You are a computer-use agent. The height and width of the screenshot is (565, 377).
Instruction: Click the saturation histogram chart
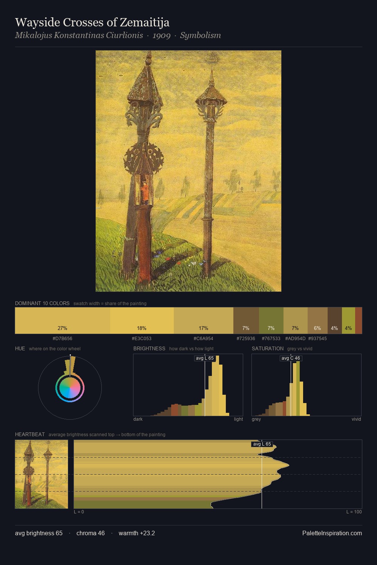click(307, 385)
